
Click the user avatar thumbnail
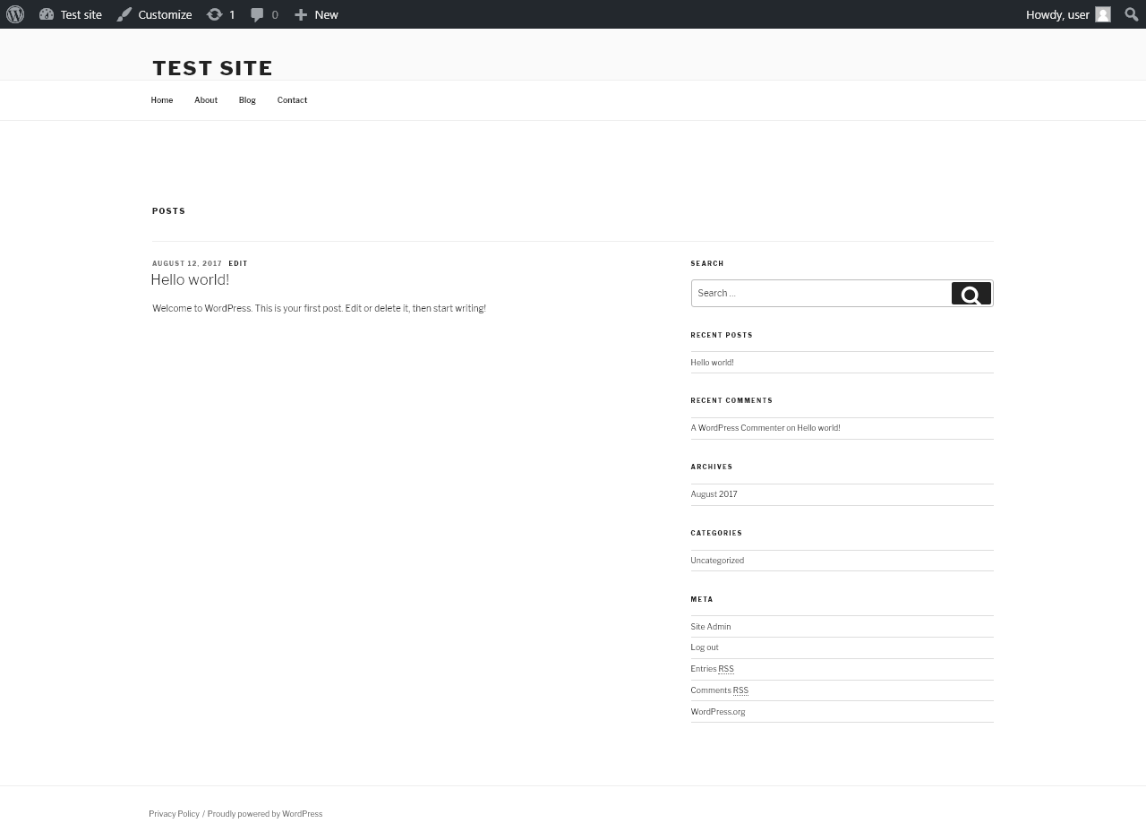pos(1103,14)
